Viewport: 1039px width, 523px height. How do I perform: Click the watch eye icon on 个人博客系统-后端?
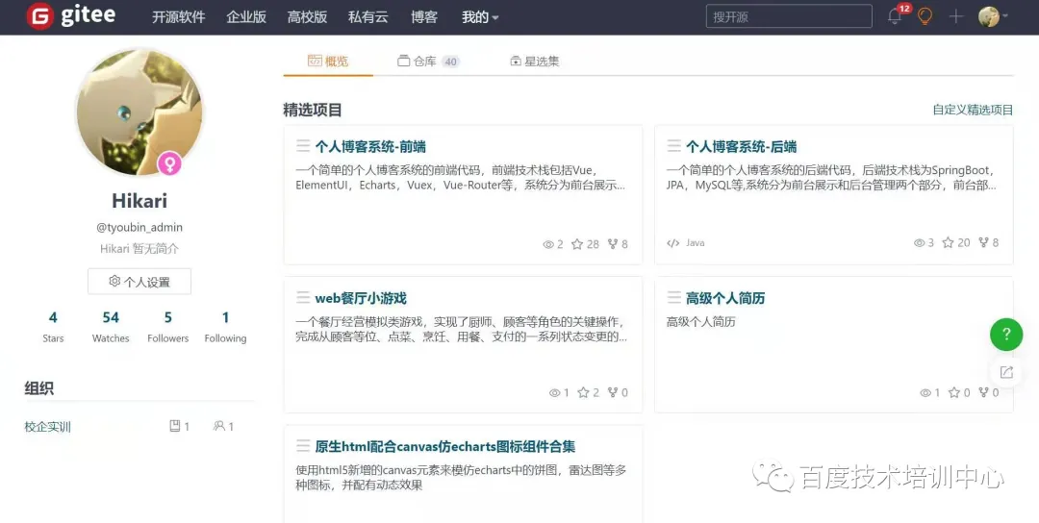point(919,243)
